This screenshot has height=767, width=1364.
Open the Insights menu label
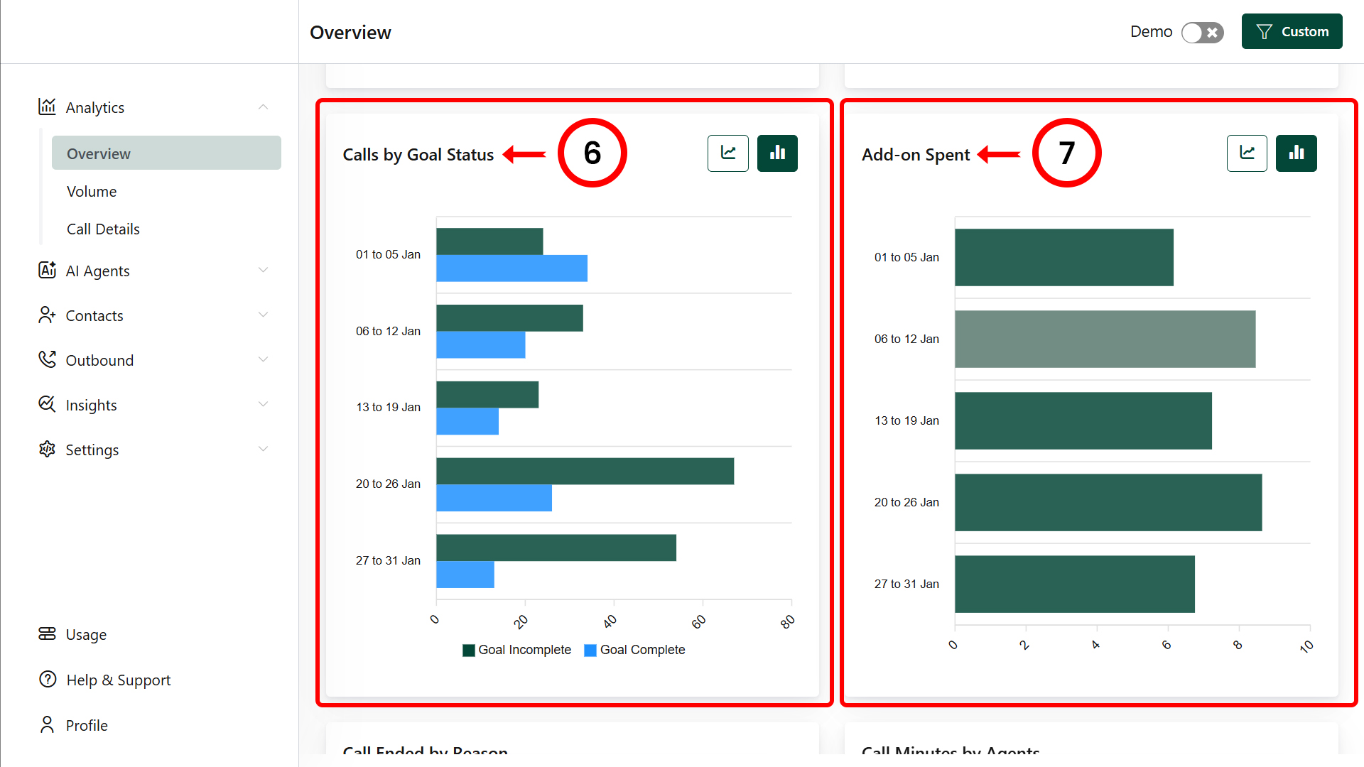click(x=91, y=405)
